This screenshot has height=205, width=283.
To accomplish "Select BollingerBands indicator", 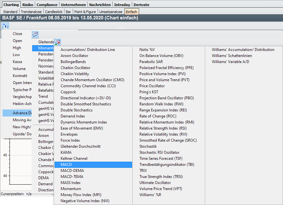I will 73,62.
